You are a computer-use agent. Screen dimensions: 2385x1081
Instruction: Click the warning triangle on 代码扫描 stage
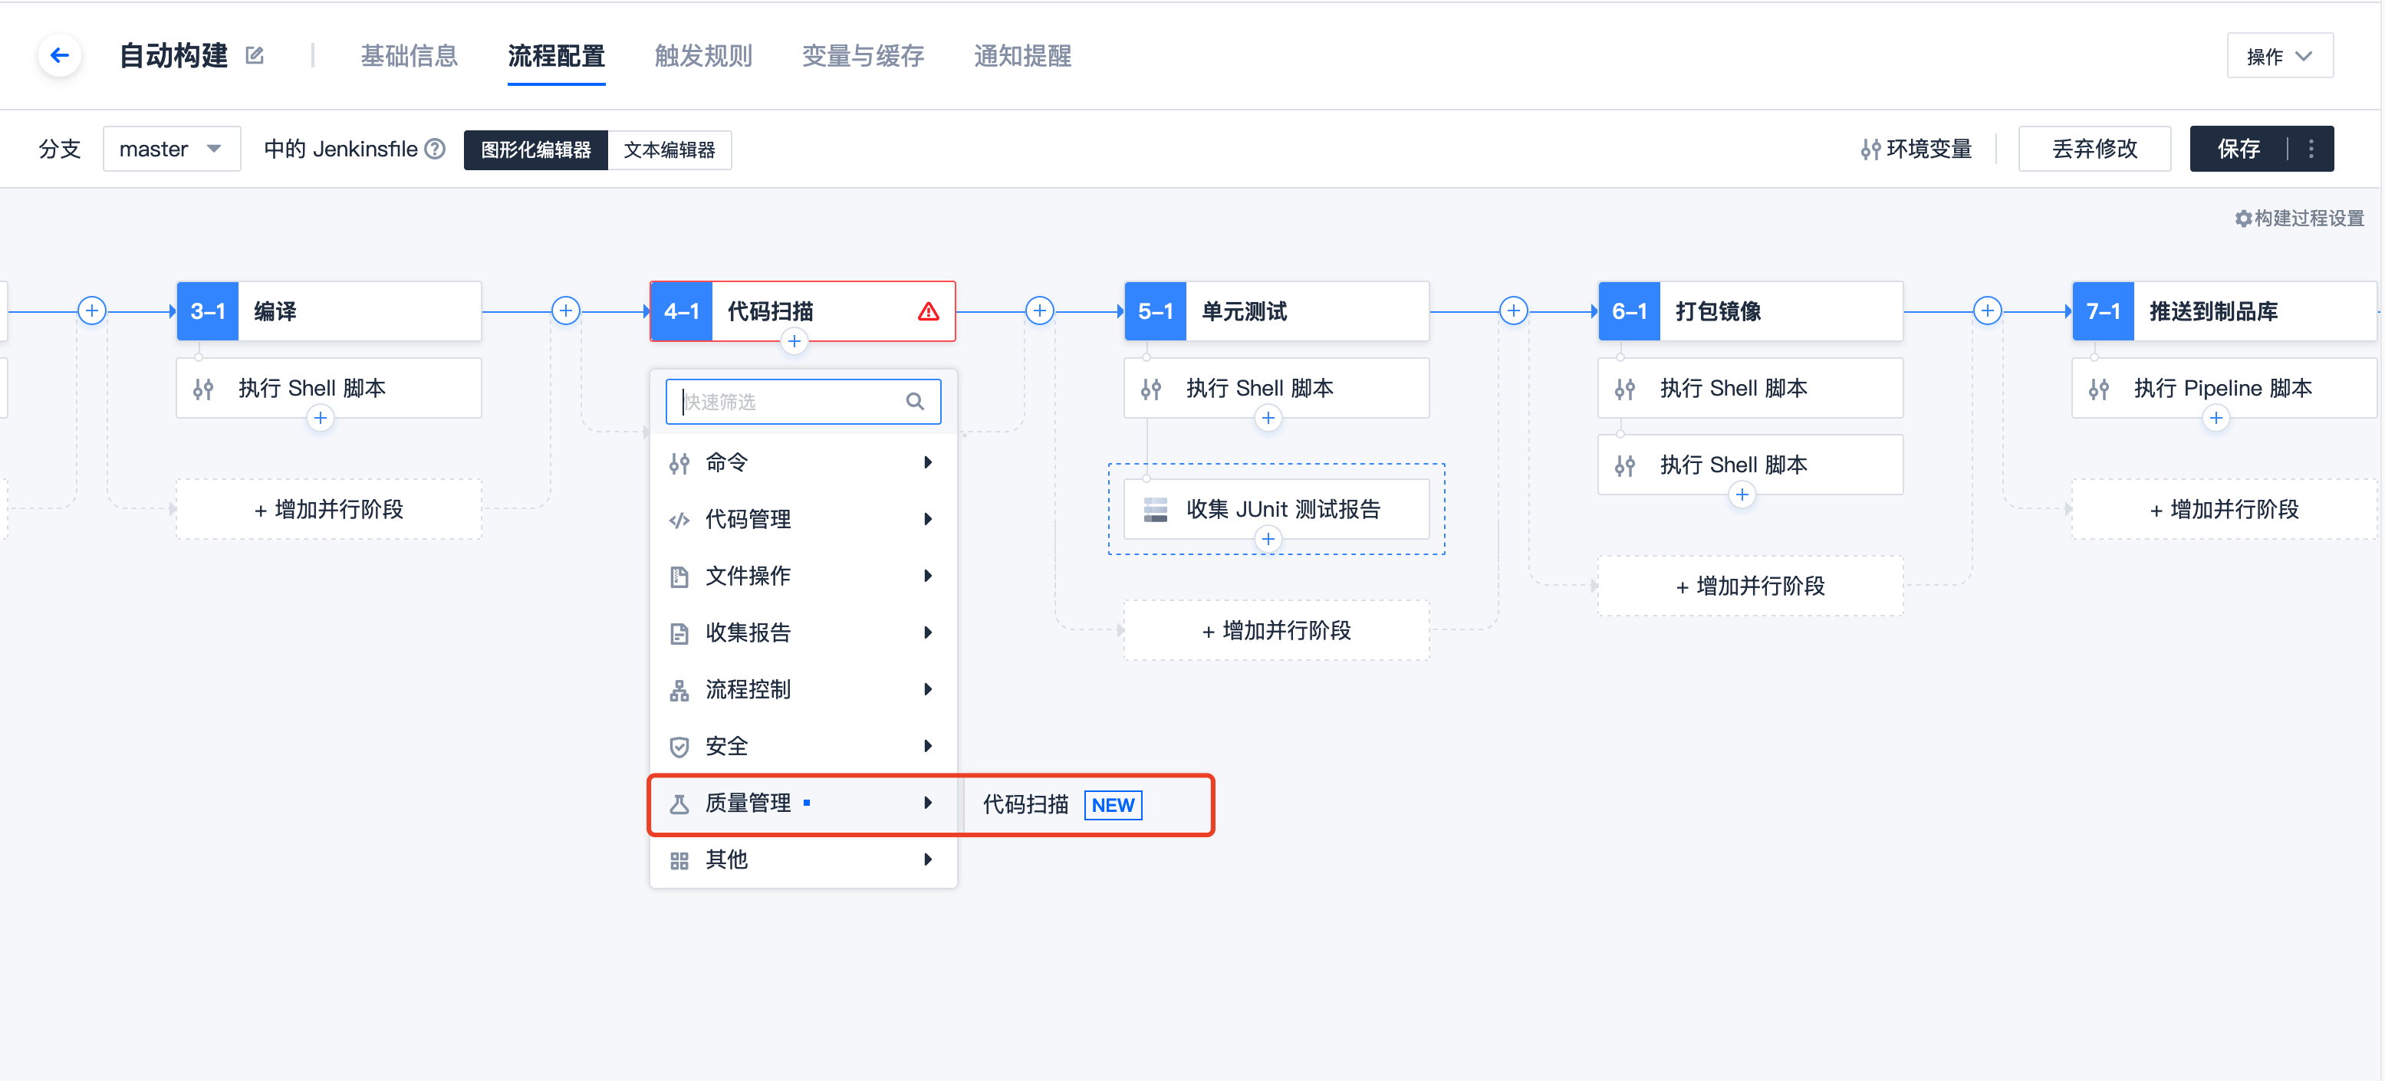point(928,312)
